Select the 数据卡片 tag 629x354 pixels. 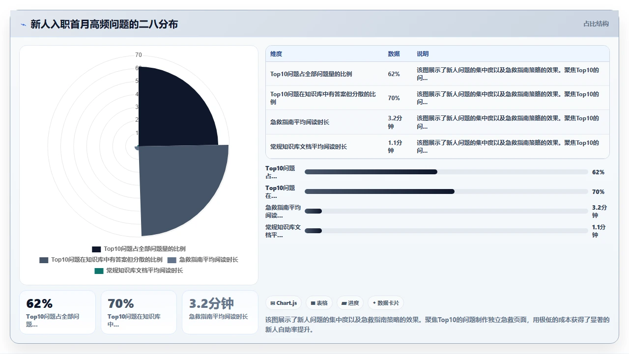386,303
